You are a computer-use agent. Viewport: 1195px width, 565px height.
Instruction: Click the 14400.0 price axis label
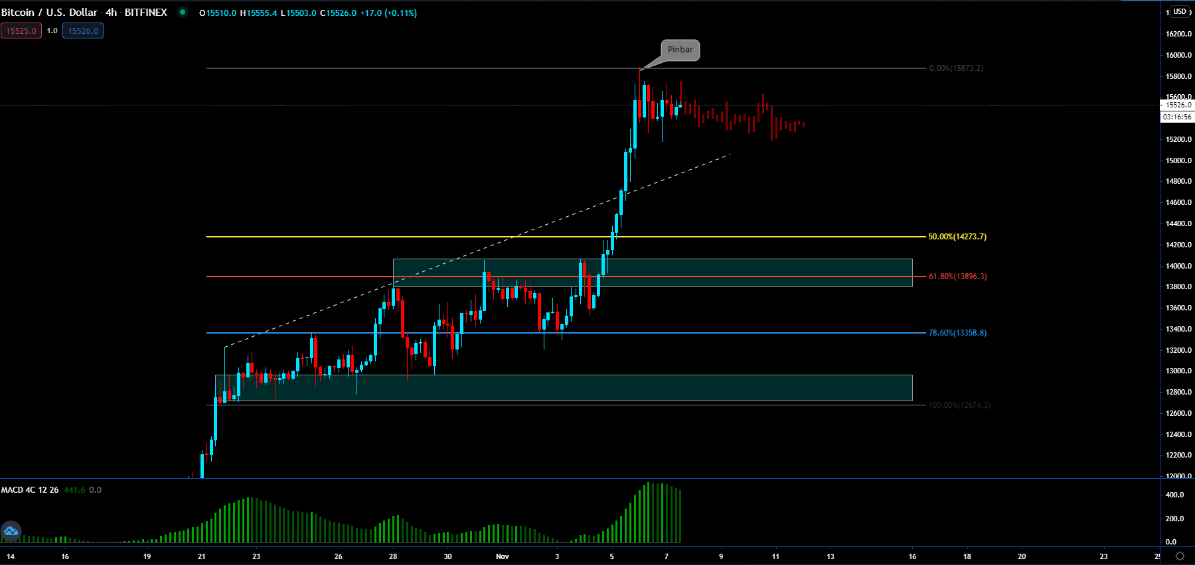(x=1178, y=223)
